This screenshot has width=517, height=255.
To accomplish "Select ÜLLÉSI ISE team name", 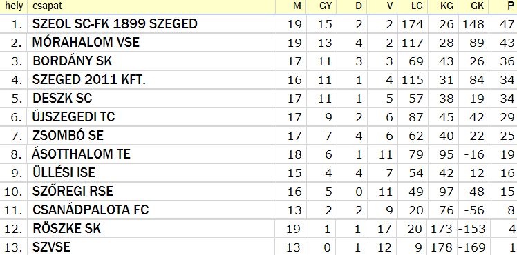I will [64, 172].
